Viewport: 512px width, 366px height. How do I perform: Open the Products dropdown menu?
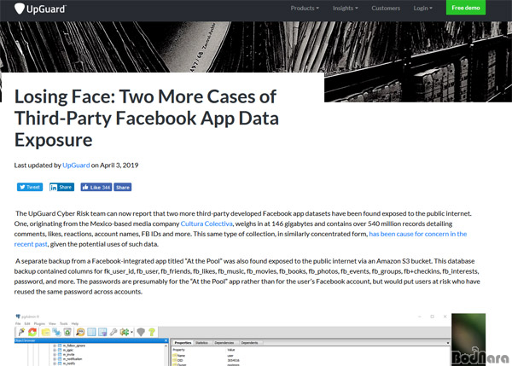pyautogui.click(x=305, y=9)
